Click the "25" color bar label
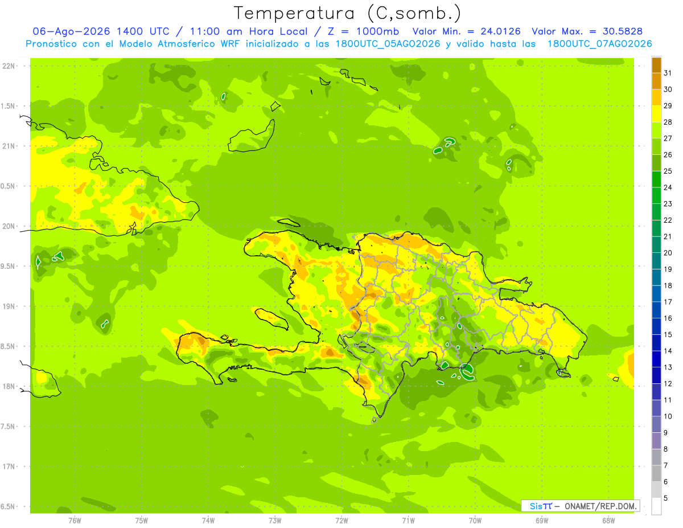 [668, 171]
